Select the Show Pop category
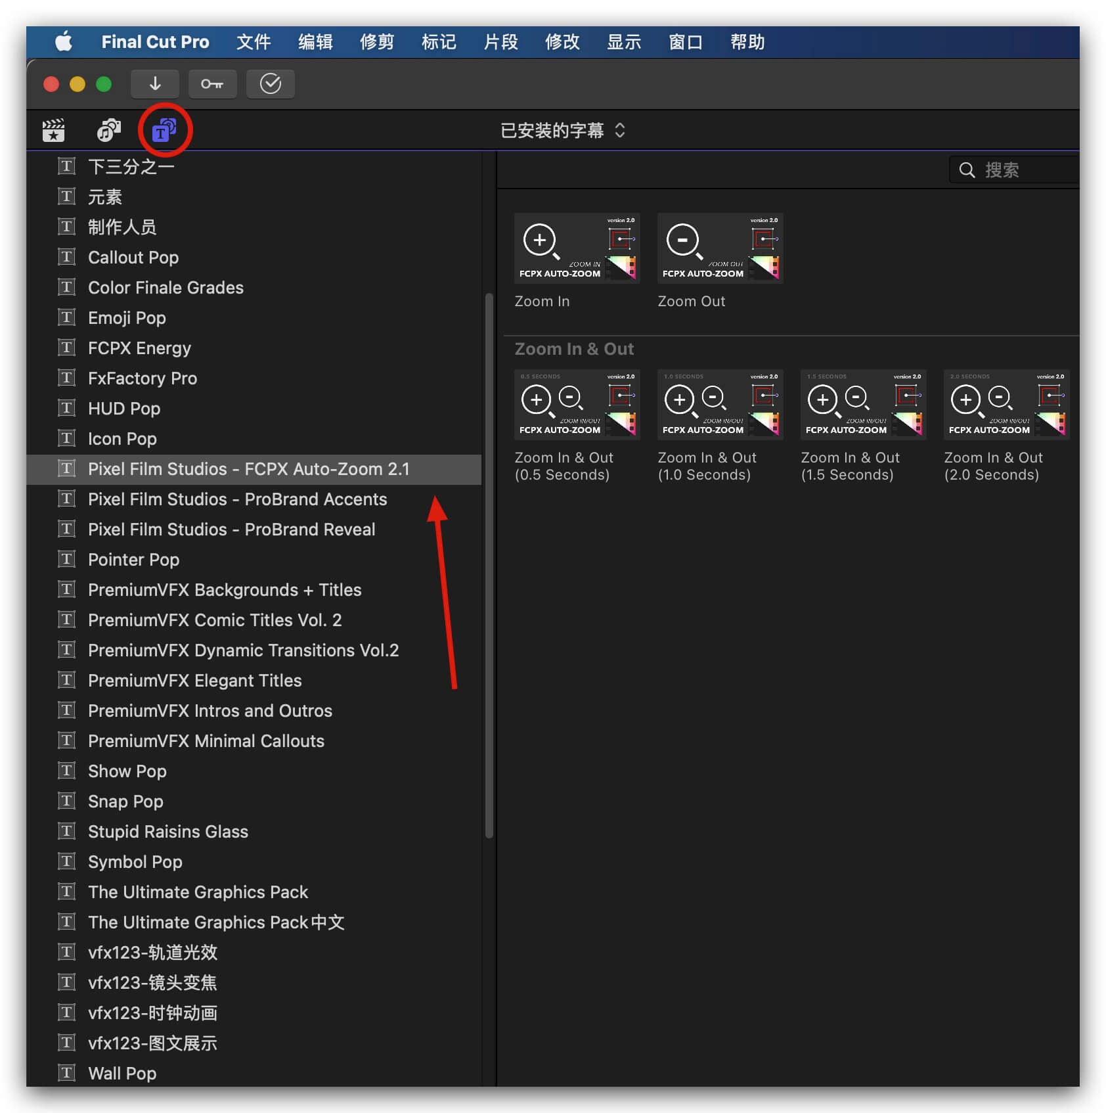This screenshot has height=1113, width=1106. (254, 771)
